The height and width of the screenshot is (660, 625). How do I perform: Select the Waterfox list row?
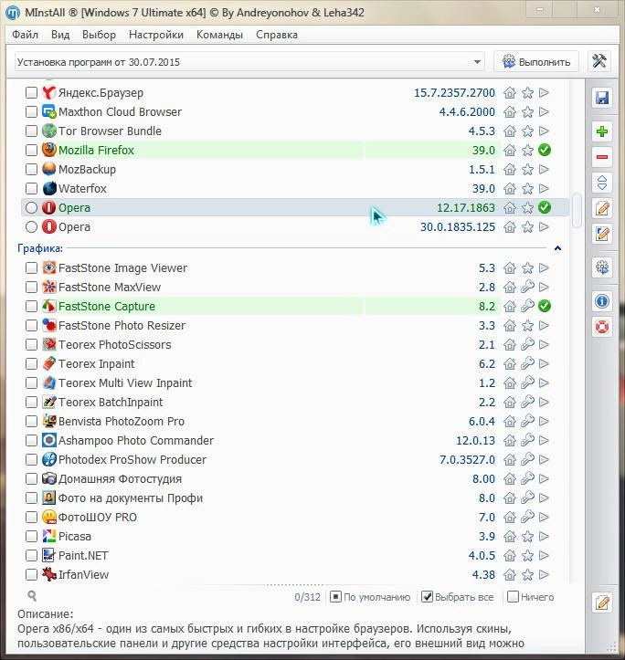pyautogui.click(x=295, y=189)
